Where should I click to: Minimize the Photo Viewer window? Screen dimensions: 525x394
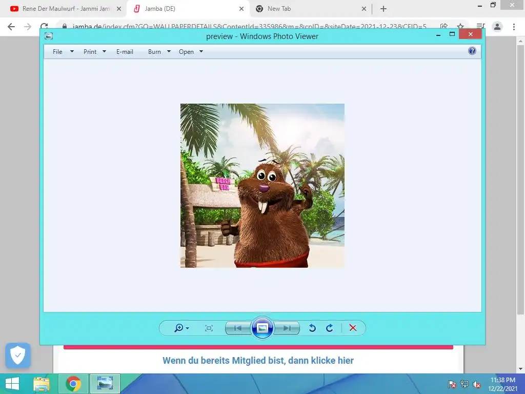pyautogui.click(x=438, y=34)
